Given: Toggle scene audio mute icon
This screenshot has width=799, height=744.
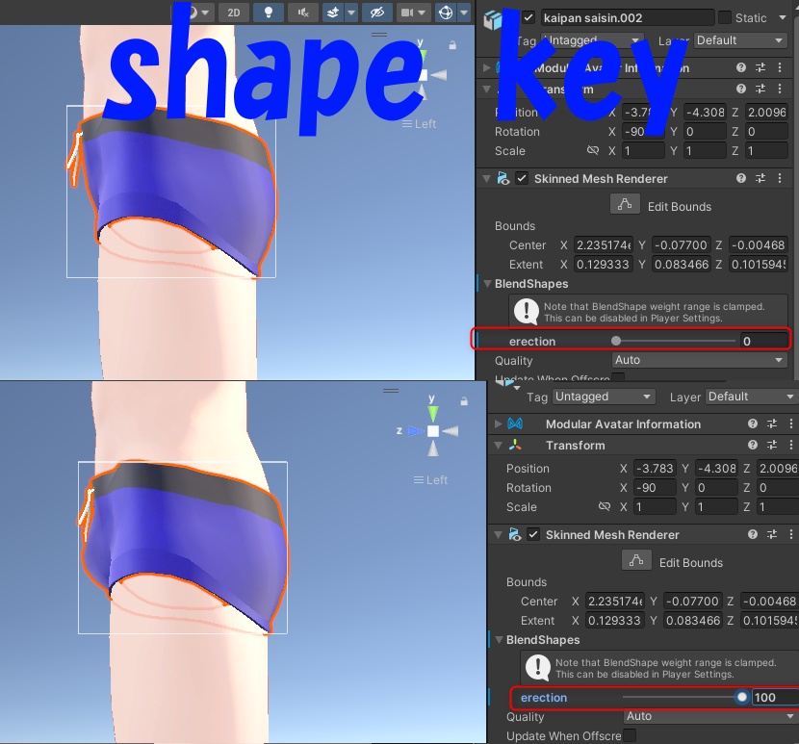Looking at the screenshot, I should [x=303, y=13].
